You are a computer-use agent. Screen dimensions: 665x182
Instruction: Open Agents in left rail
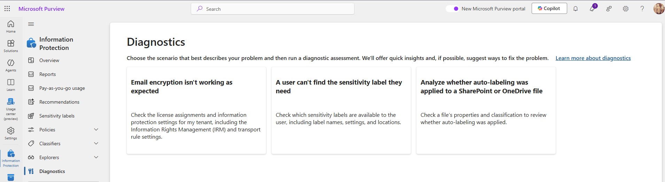(11, 65)
